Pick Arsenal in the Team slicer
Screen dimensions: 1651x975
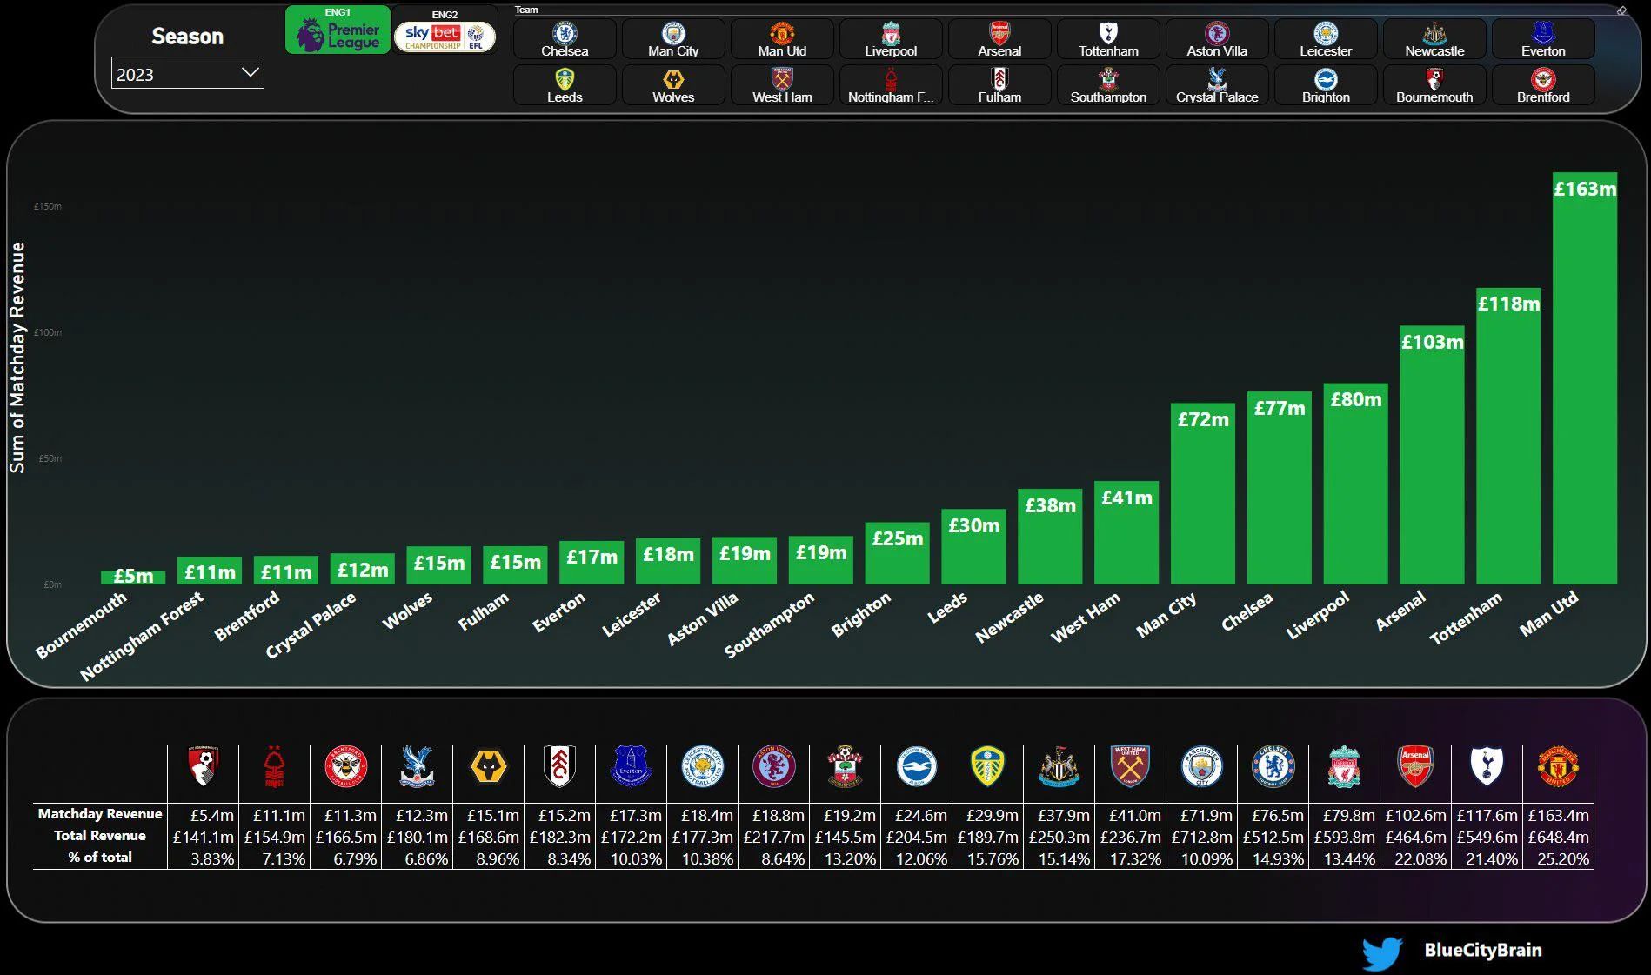click(x=999, y=39)
